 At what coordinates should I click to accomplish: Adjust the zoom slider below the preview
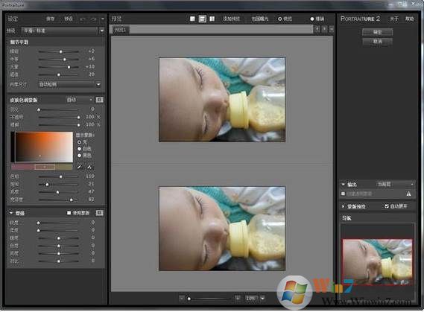209,298
